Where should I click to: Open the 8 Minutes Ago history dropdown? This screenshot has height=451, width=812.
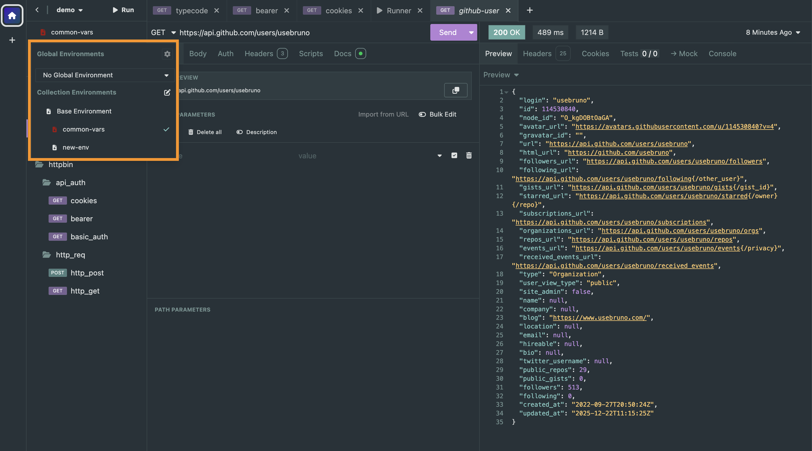click(773, 32)
